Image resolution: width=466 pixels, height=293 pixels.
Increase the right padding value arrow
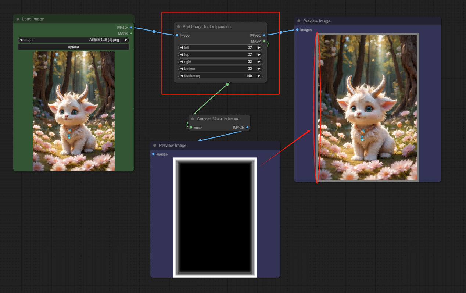[259, 62]
